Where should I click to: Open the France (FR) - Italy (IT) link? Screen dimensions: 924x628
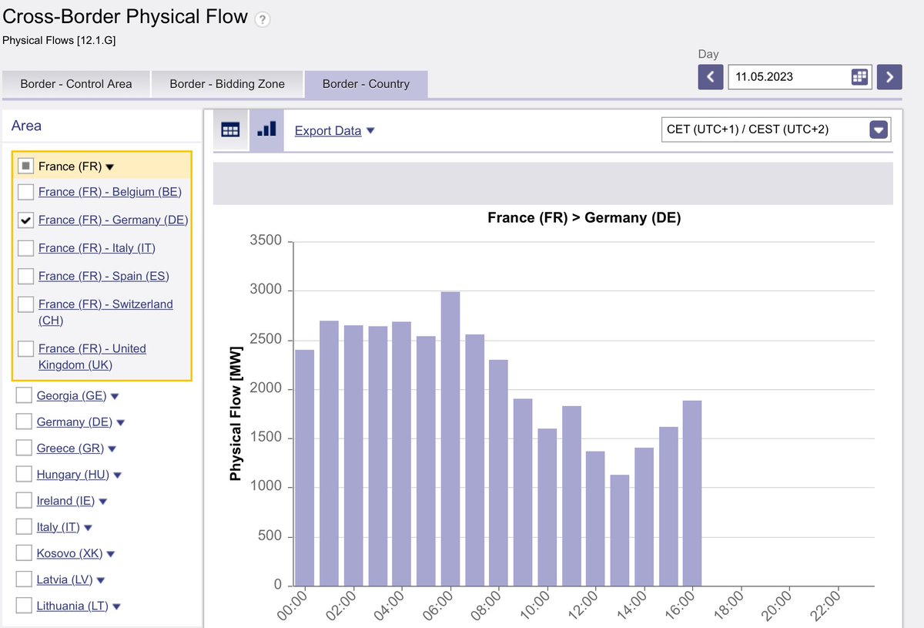pyautogui.click(x=97, y=247)
